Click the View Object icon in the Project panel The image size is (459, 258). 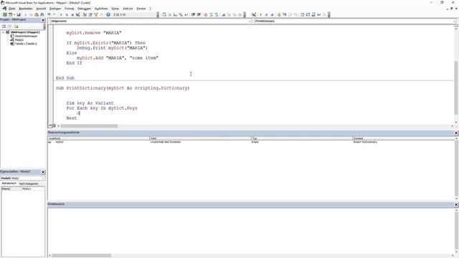9,27
